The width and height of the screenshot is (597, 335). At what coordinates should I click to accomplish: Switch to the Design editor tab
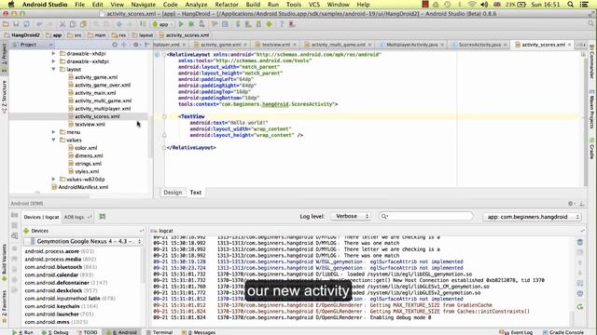click(x=173, y=193)
